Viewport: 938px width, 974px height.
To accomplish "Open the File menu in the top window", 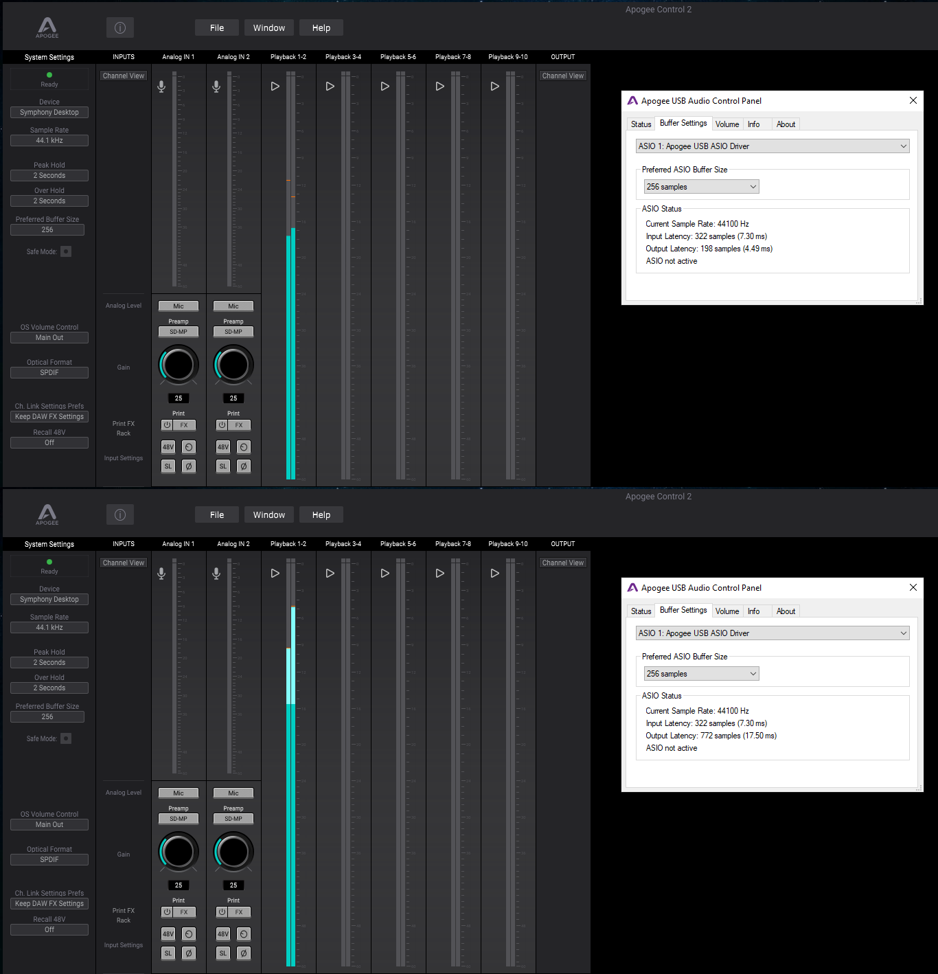I will point(217,27).
